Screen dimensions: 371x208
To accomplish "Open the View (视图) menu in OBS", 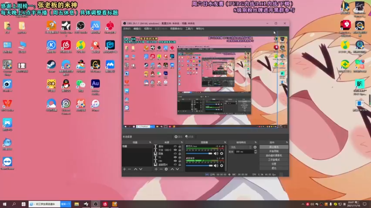I will [148, 29].
